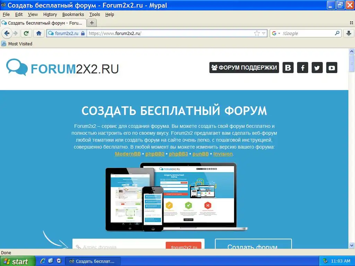
Task: Launch Windows Media Player quick launch icon
Action: (x=59, y=261)
